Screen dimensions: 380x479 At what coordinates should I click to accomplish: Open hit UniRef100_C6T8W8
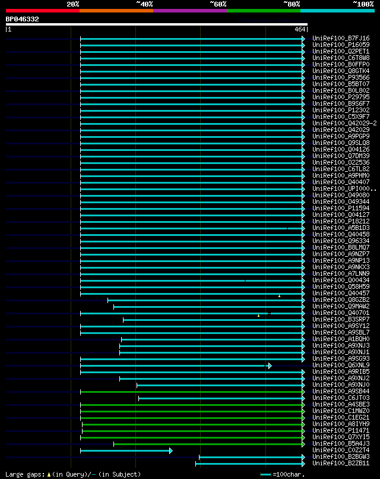coord(341,58)
